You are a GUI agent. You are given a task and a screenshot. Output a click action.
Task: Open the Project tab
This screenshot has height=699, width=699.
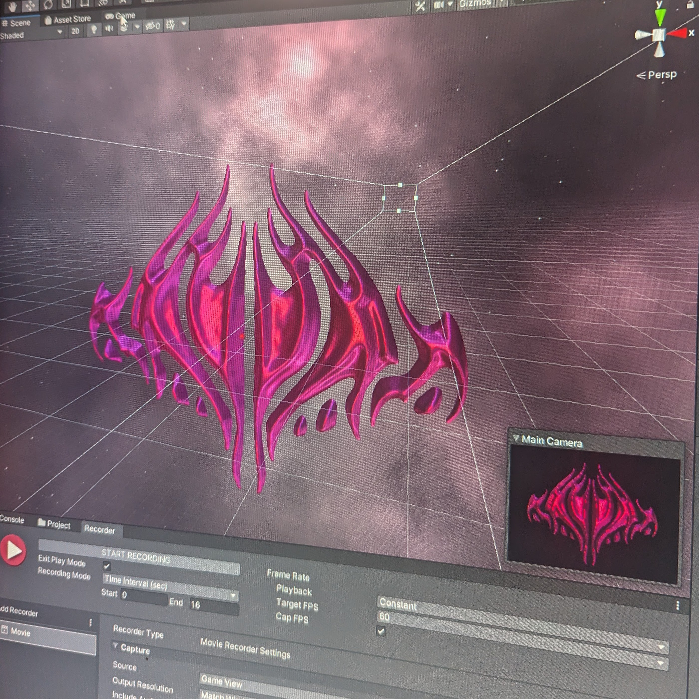(54, 524)
